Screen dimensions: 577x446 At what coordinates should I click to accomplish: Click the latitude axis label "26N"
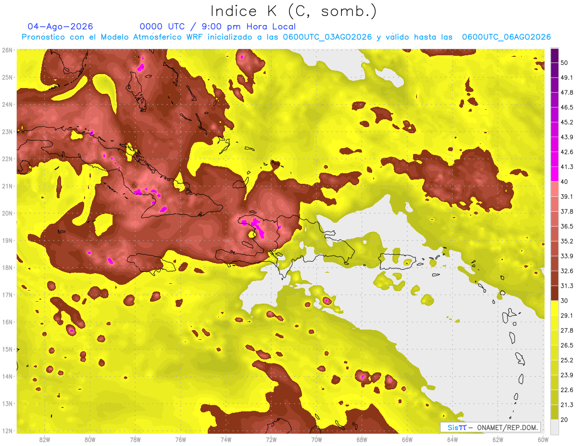(x=7, y=50)
